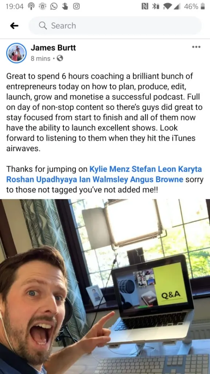
Task: Open James Burtt's name link
Action: [x=53, y=48]
